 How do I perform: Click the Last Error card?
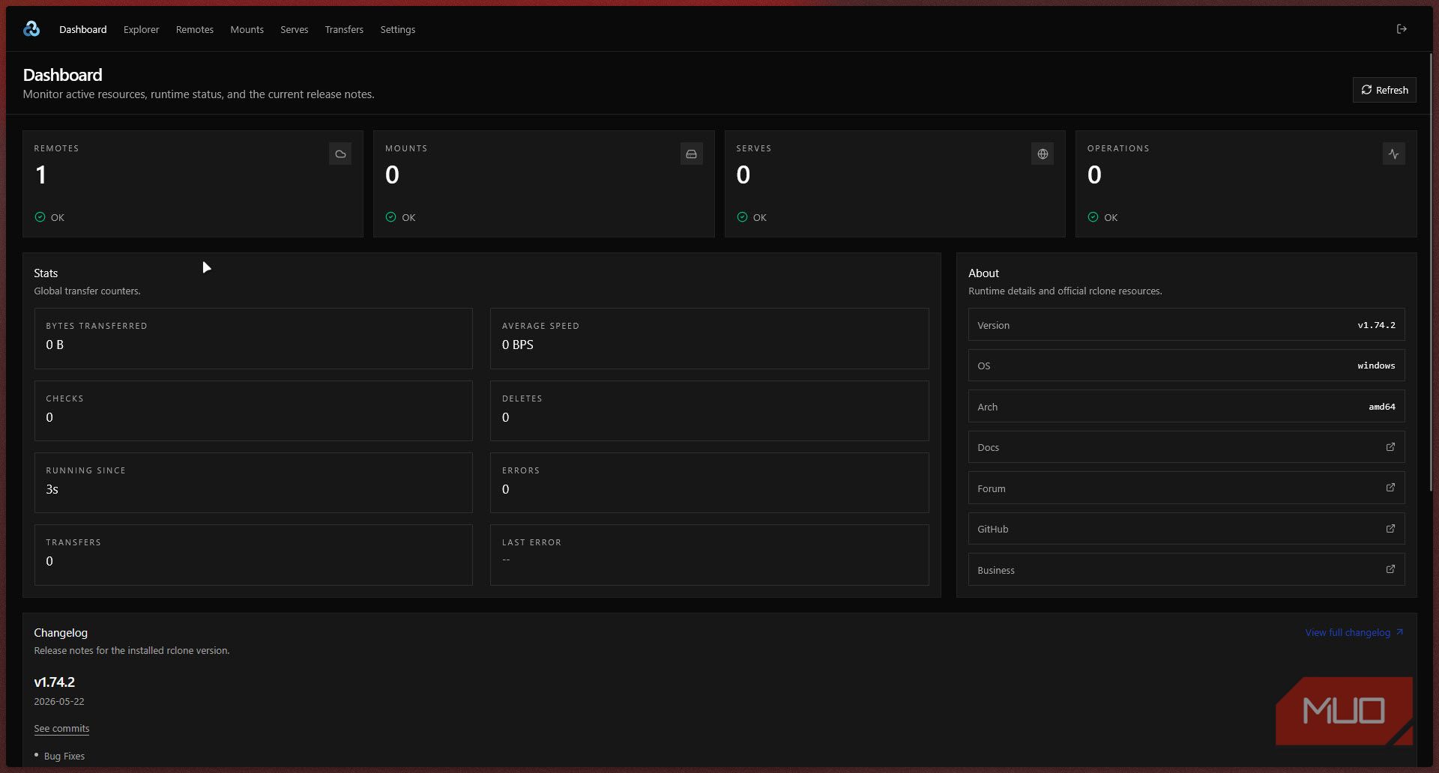710,554
